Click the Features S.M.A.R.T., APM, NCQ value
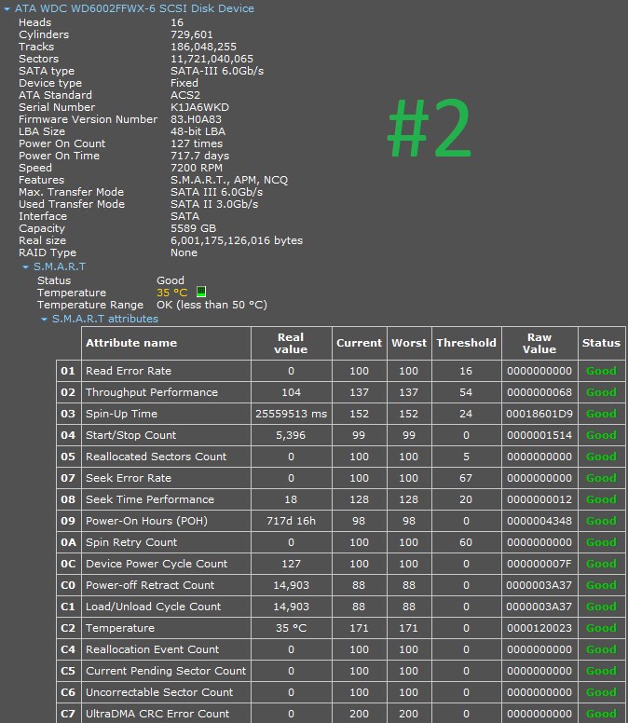 click(x=229, y=180)
